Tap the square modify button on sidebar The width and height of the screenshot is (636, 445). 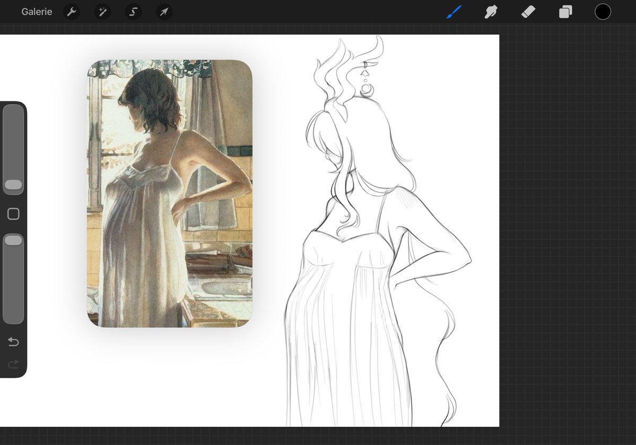[x=13, y=214]
